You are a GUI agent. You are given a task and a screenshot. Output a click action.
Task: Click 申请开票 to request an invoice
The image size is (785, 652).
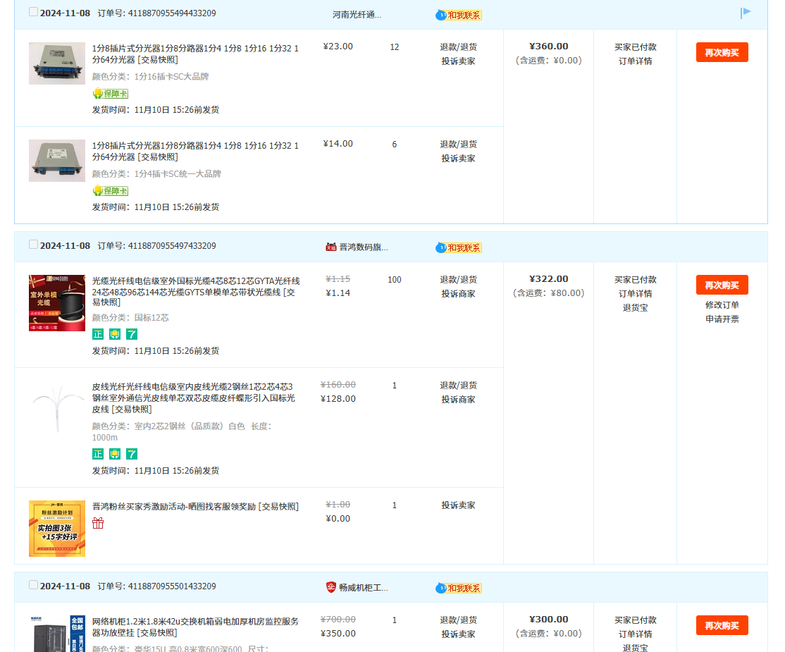[x=722, y=319]
